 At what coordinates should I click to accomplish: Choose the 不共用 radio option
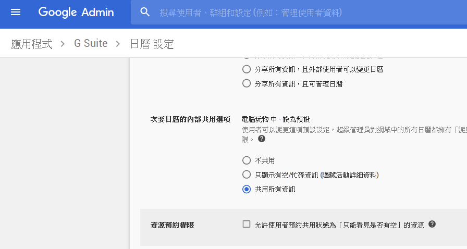click(x=247, y=160)
